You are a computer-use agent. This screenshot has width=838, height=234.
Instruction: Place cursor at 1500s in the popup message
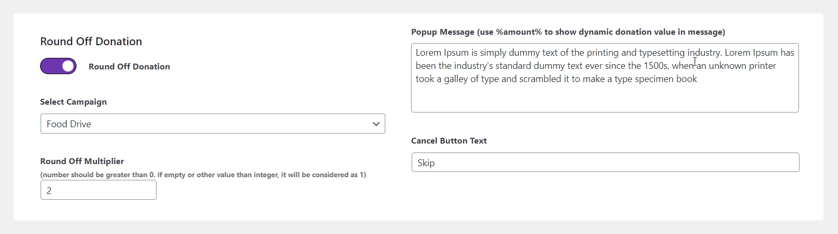pyautogui.click(x=656, y=66)
